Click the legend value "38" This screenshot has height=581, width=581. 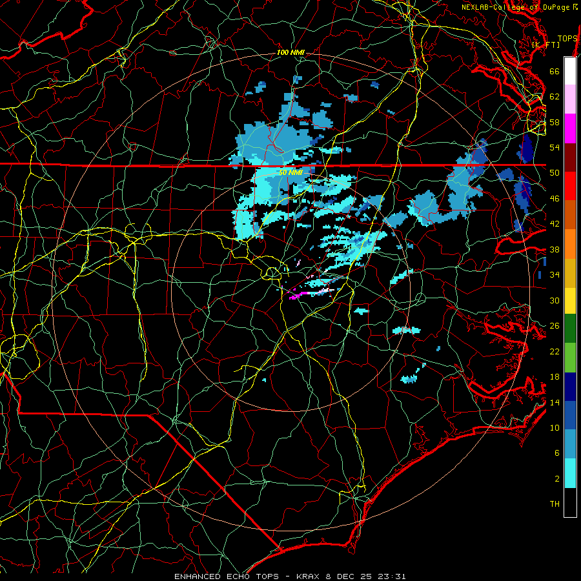coord(555,249)
